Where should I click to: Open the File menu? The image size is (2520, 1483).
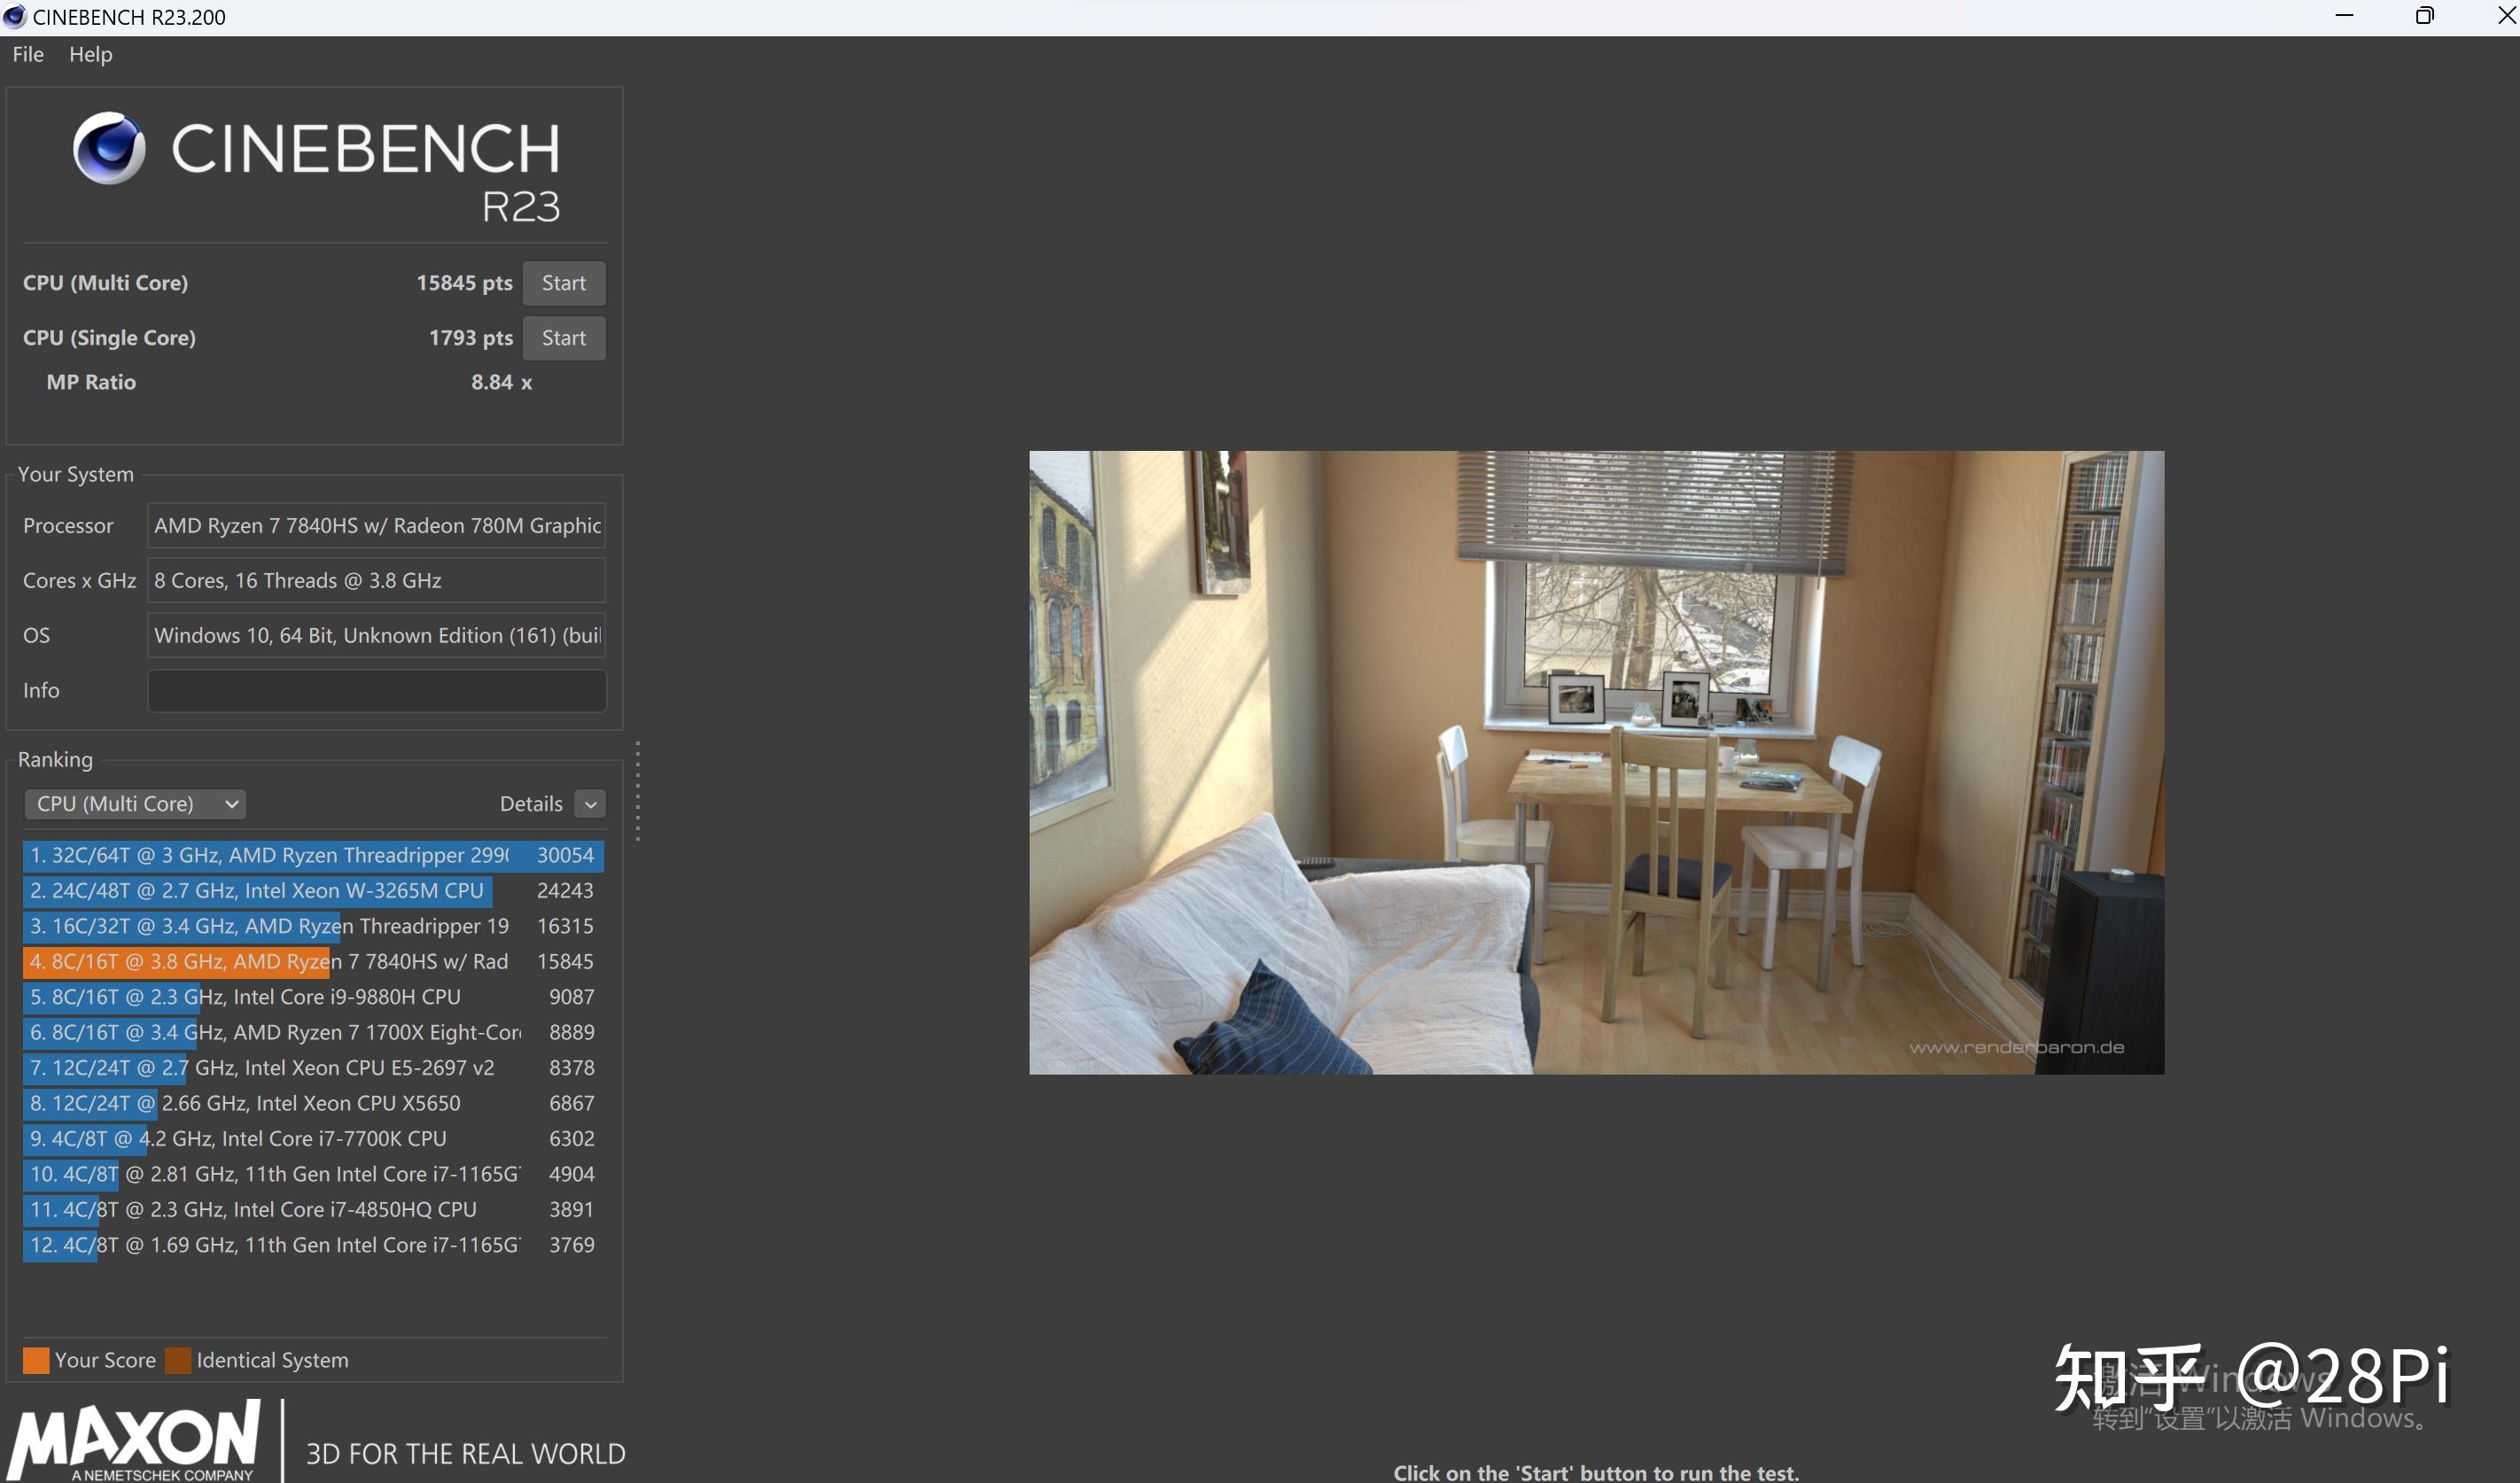coord(28,54)
